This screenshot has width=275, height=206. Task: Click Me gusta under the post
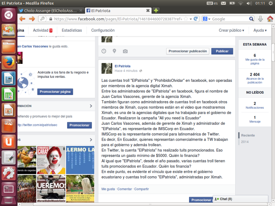click(108, 189)
